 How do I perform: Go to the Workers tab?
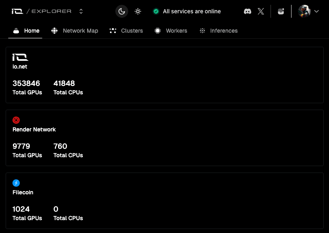(171, 31)
